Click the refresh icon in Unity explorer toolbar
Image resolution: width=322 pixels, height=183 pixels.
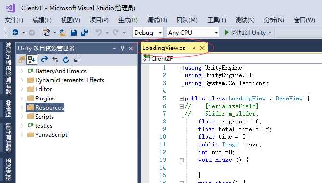pyautogui.click(x=66, y=60)
